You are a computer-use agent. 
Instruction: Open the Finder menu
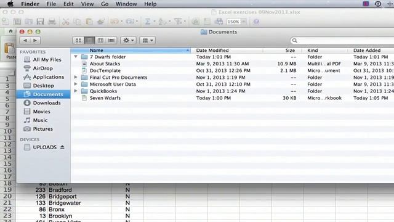point(30,4)
